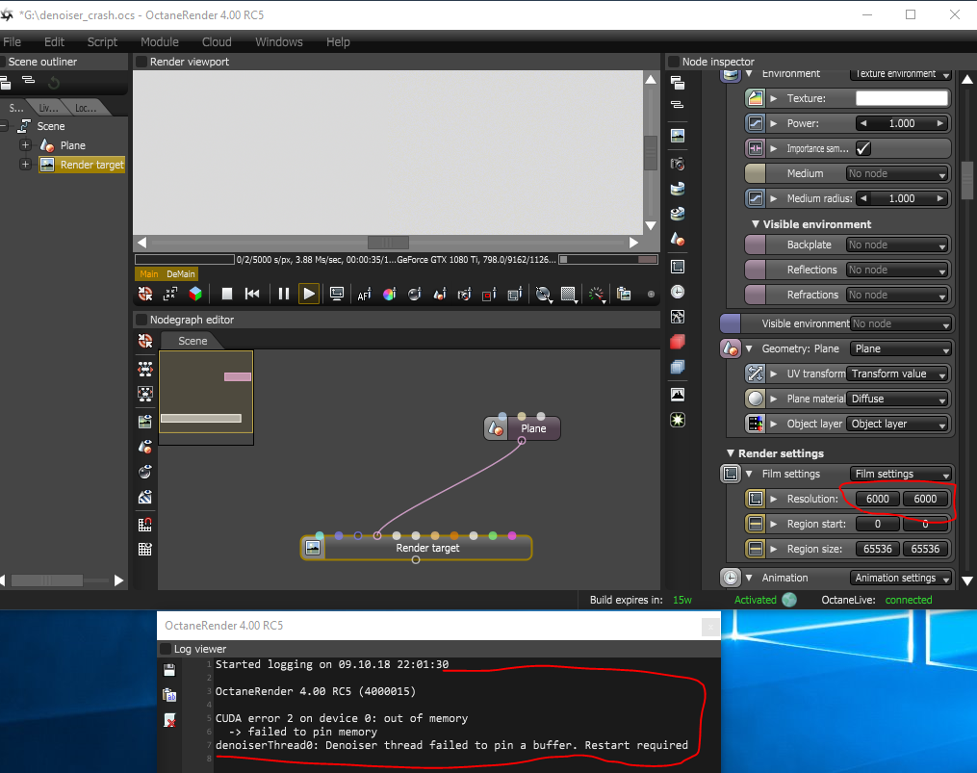The height and width of the screenshot is (773, 977).
Task: Toggle the Render viewport panel checkbox
Action: point(141,62)
